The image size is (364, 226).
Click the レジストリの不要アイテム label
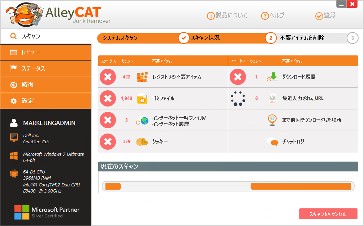click(177, 77)
